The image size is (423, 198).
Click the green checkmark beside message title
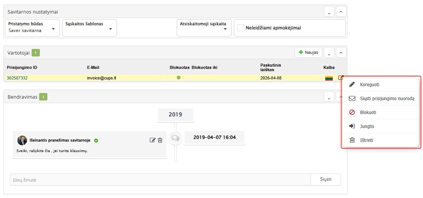tap(96, 140)
